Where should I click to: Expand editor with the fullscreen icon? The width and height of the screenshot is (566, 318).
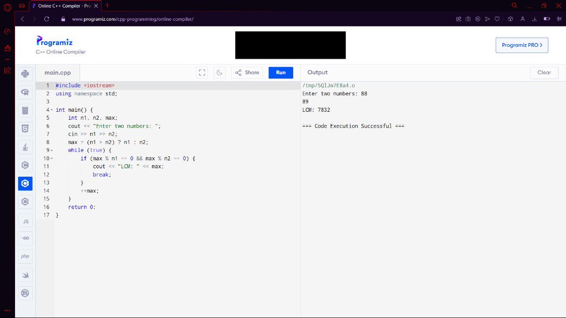coord(202,73)
